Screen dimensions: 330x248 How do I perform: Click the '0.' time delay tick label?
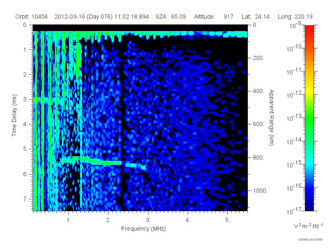pos(26,25)
